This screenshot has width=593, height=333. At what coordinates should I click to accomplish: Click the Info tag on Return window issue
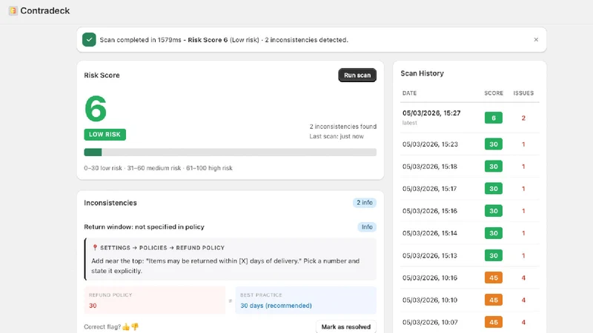coord(367,227)
